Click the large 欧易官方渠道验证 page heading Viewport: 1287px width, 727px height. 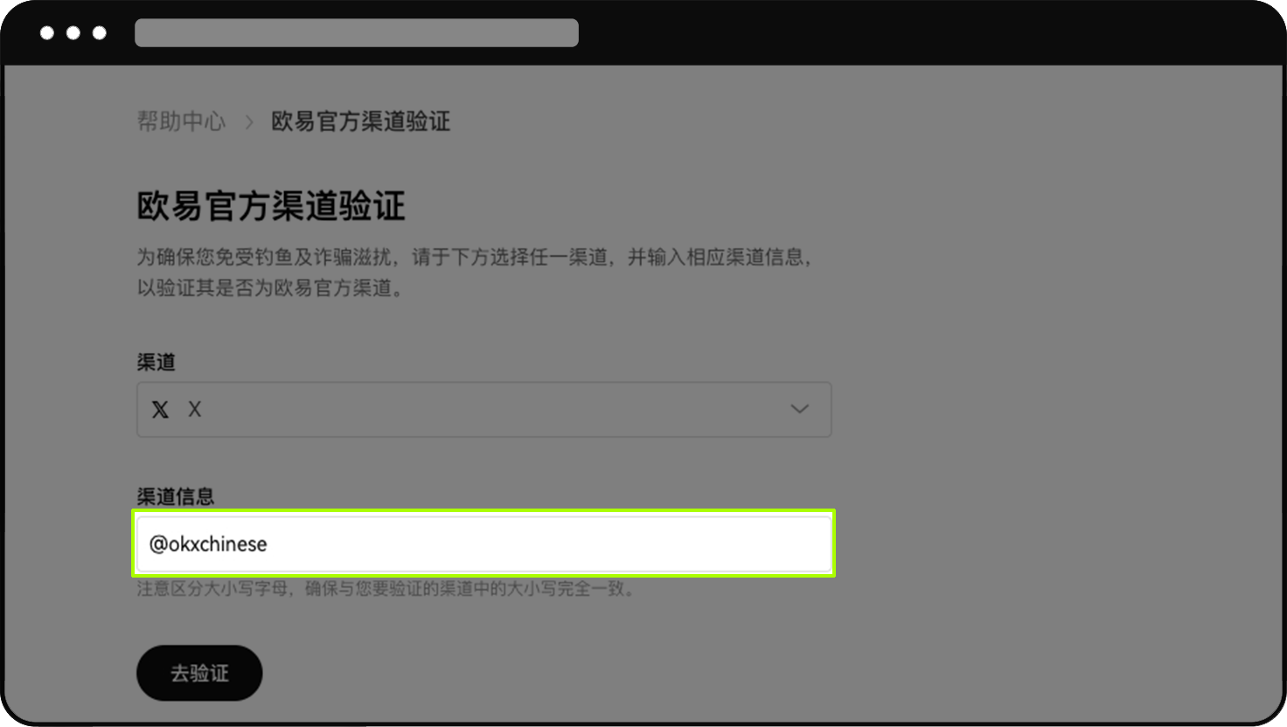(271, 206)
